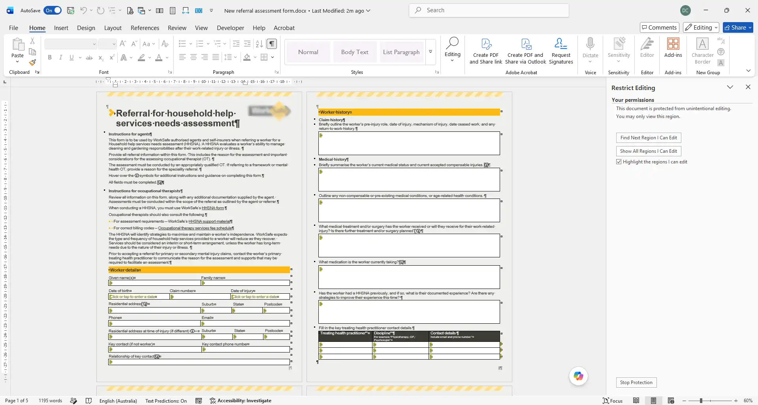Click Find Next Region I Can Edit

tap(649, 138)
